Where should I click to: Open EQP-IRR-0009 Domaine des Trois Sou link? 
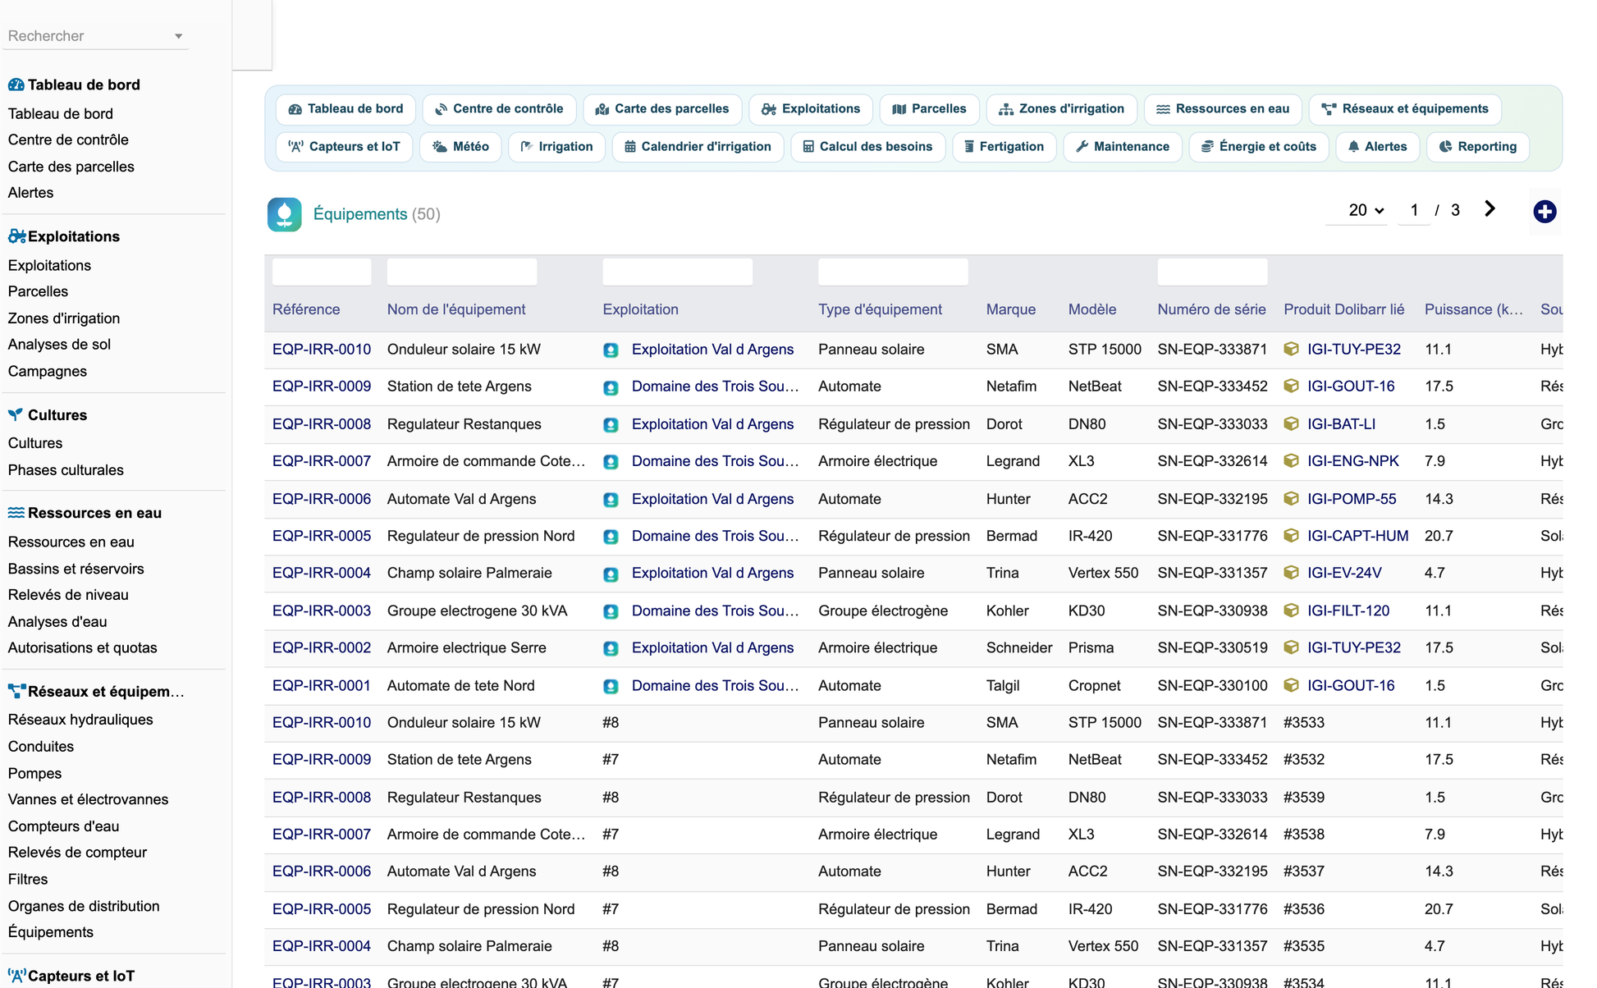715,387
